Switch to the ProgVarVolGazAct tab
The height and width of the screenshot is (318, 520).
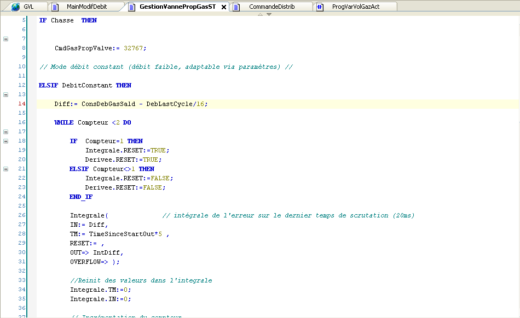click(355, 7)
